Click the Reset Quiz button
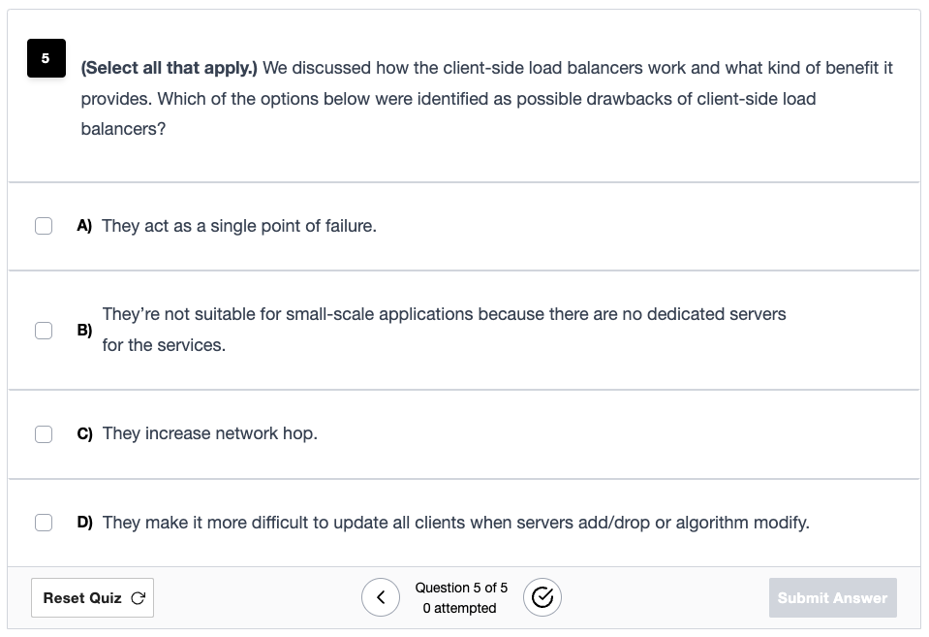This screenshot has height=637, width=929. pos(92,598)
